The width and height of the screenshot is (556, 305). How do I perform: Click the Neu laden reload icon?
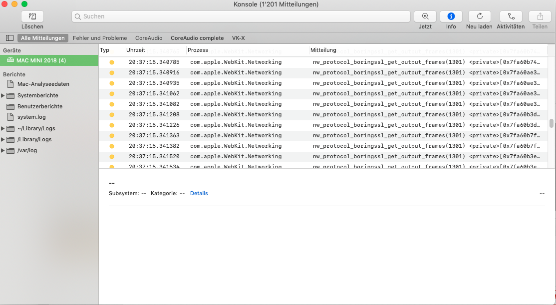pos(480,16)
